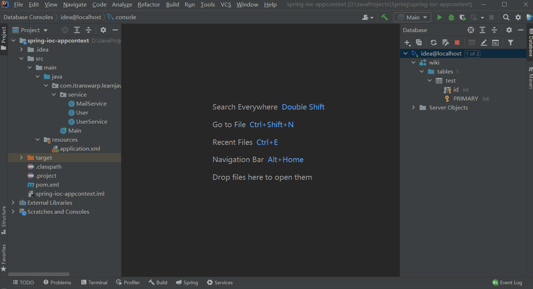Open the Event Log

click(507, 283)
